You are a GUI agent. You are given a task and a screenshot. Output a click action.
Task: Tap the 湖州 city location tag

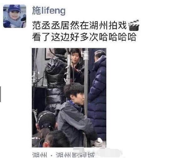[40, 155]
